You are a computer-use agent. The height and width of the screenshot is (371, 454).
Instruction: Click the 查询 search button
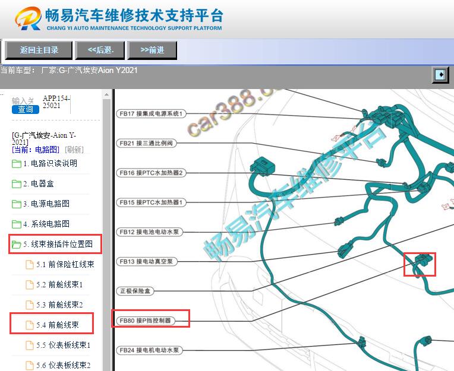[26, 110]
